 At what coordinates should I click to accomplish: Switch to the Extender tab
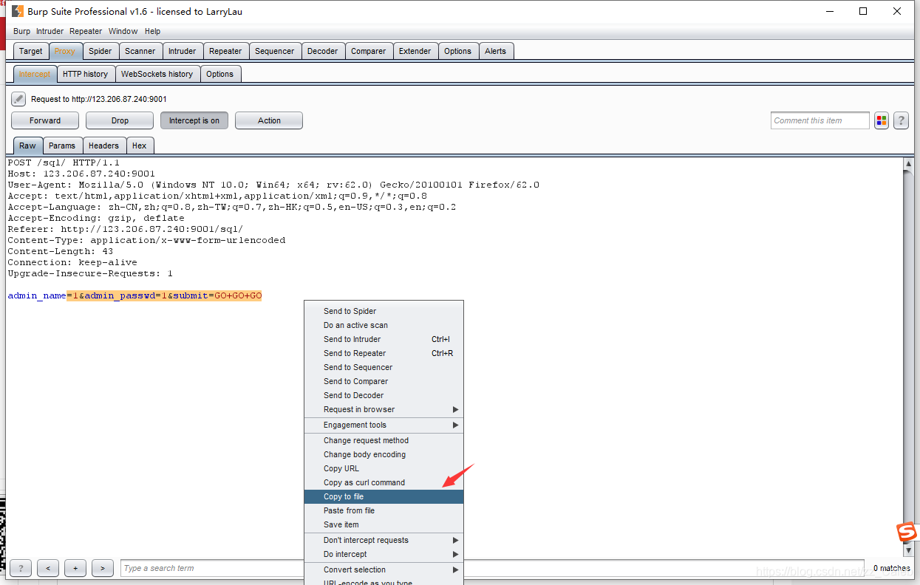pyautogui.click(x=415, y=51)
